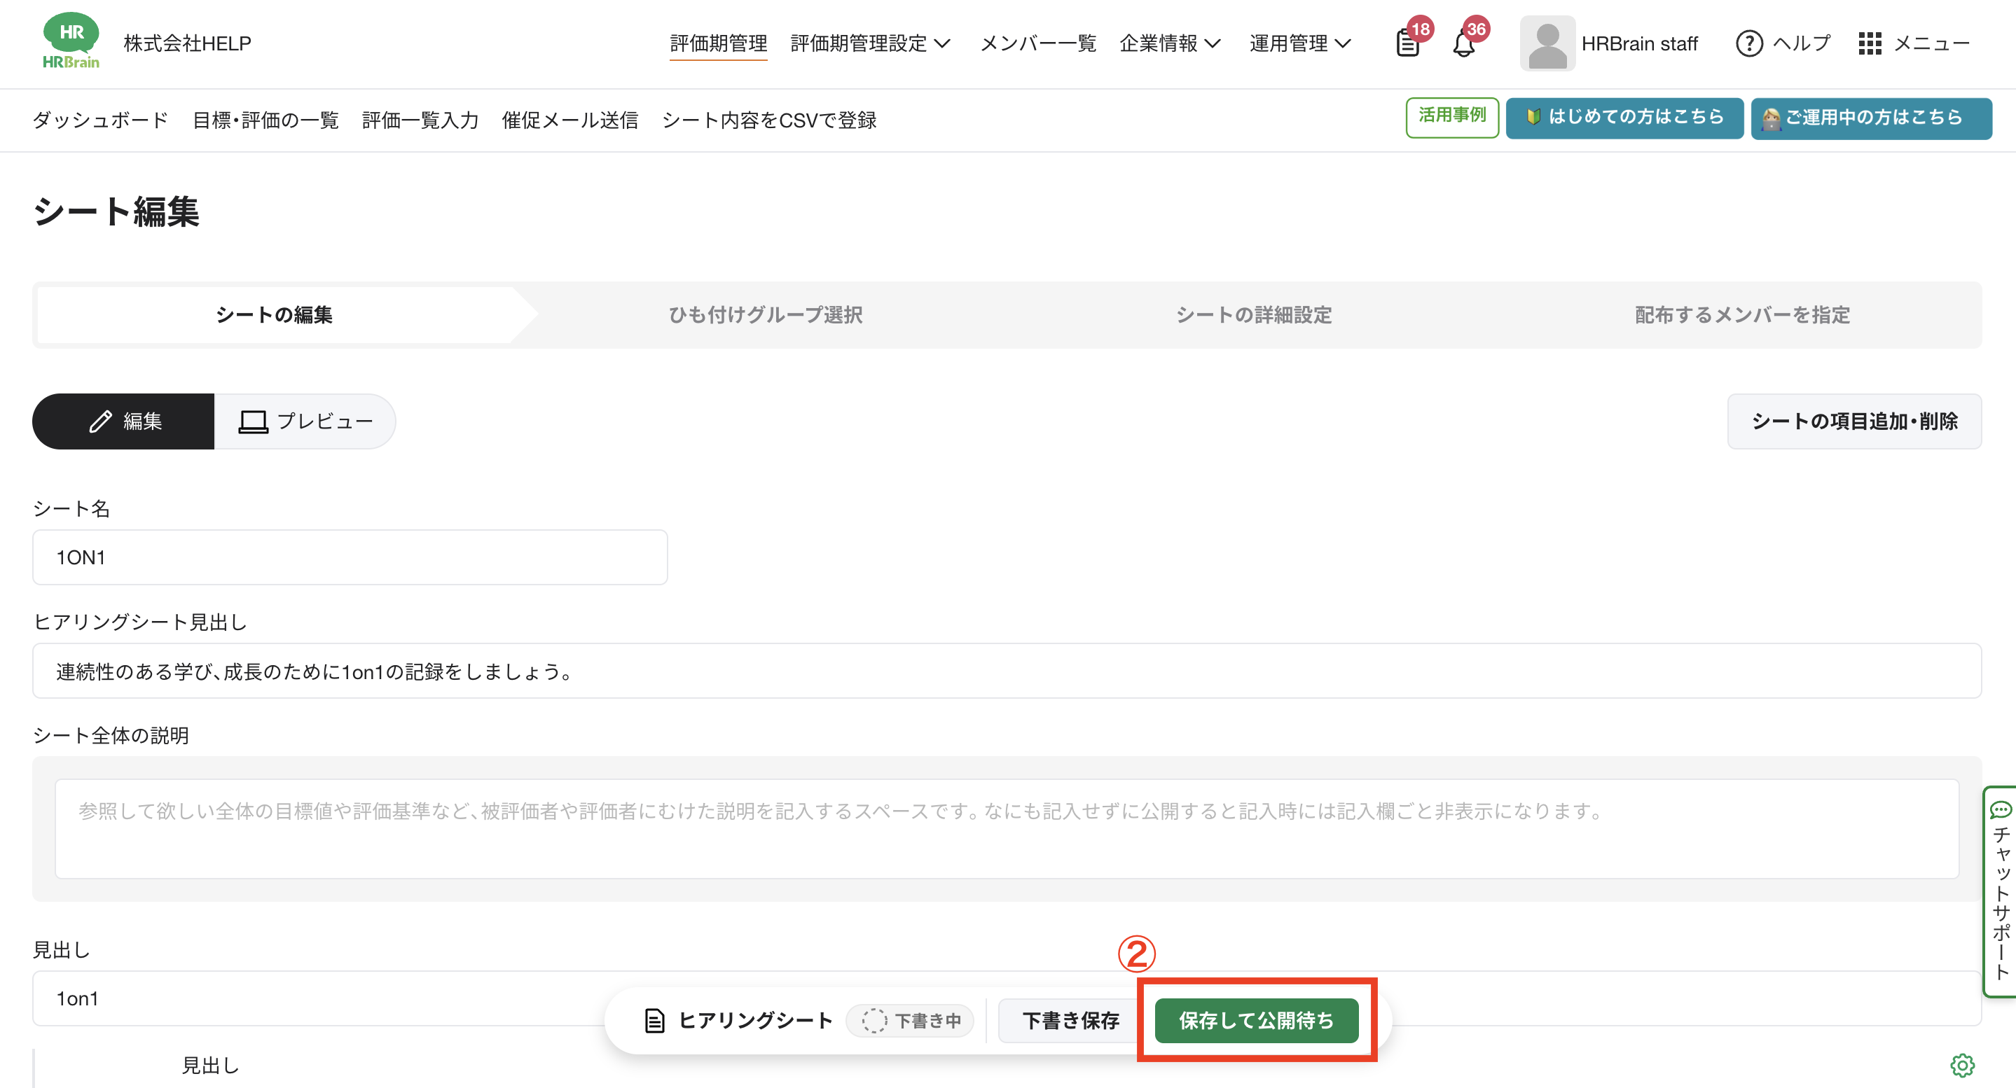The width and height of the screenshot is (2016, 1088).
Task: Expand the 運用管理 dropdown
Action: (1299, 44)
